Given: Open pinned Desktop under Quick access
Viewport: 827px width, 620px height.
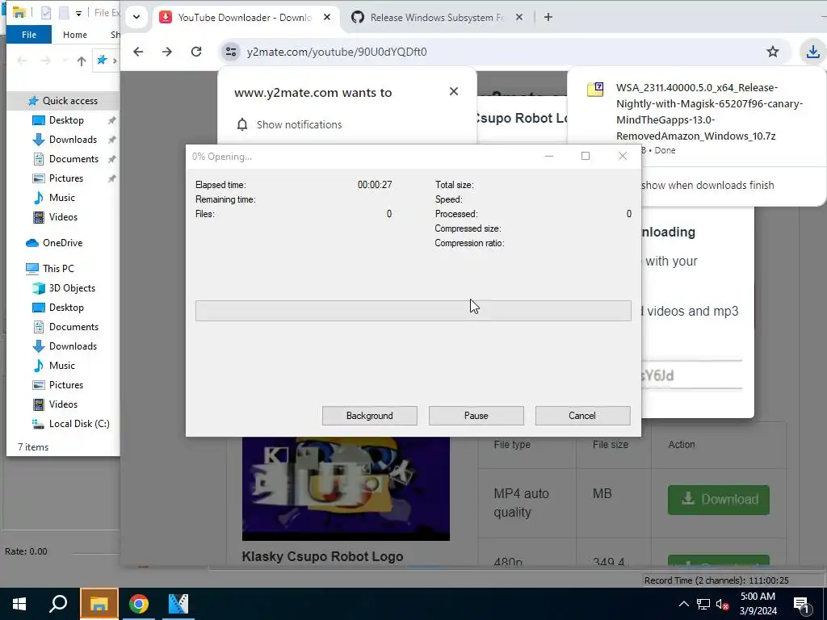Looking at the screenshot, I should coord(66,120).
